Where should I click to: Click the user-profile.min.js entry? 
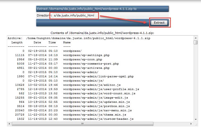pos(101,89)
